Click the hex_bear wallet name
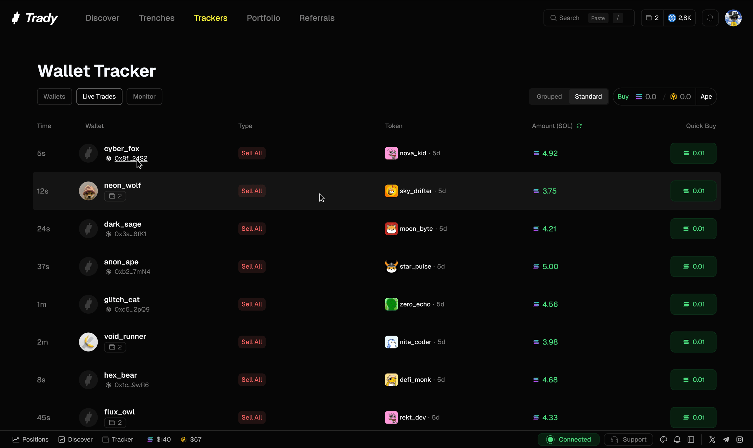753x448 pixels. point(120,375)
